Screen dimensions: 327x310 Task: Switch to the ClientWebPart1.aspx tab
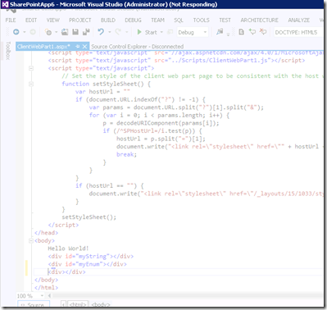click(x=43, y=46)
